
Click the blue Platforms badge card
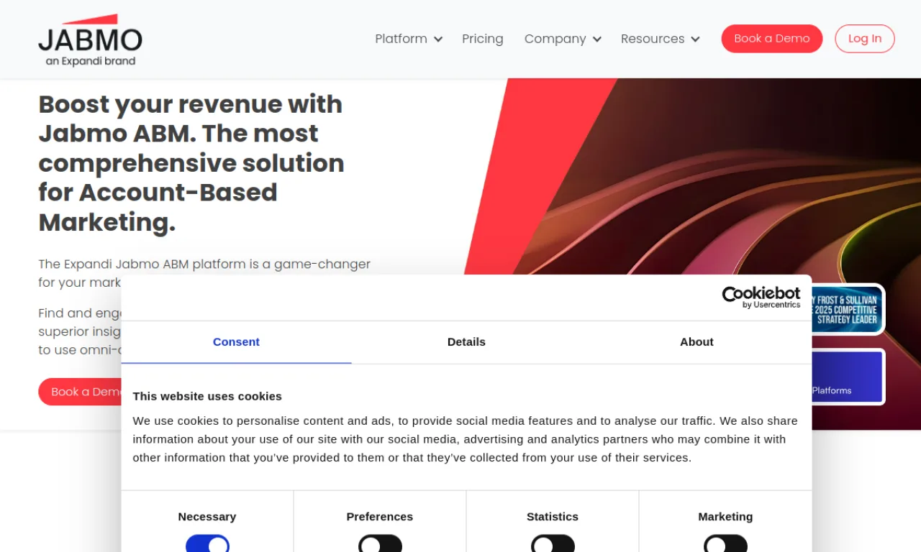[x=848, y=377]
